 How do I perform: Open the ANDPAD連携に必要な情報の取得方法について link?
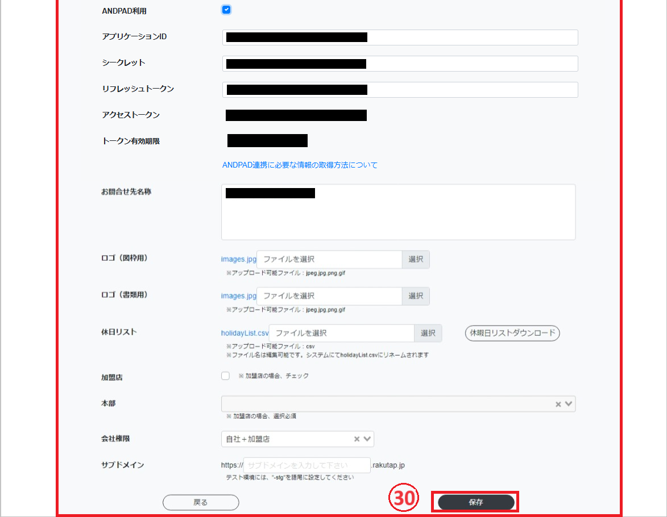pos(300,165)
